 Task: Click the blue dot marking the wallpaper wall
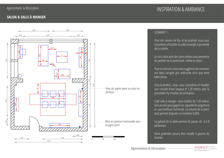click(x=82, y=88)
